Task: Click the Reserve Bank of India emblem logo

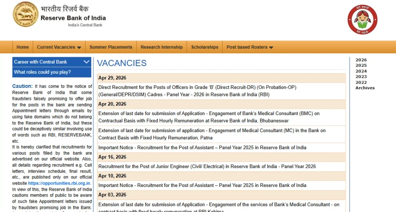Action: 26,14
